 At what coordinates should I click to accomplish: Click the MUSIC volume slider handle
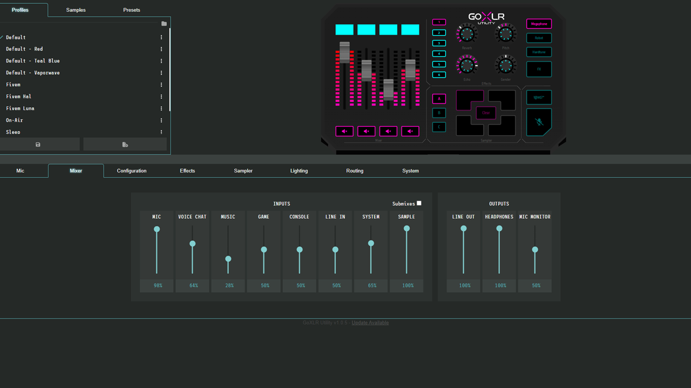tap(228, 259)
